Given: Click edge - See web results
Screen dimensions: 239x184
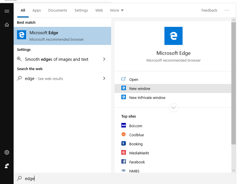Looking at the screenshot, I should tap(62, 78).
